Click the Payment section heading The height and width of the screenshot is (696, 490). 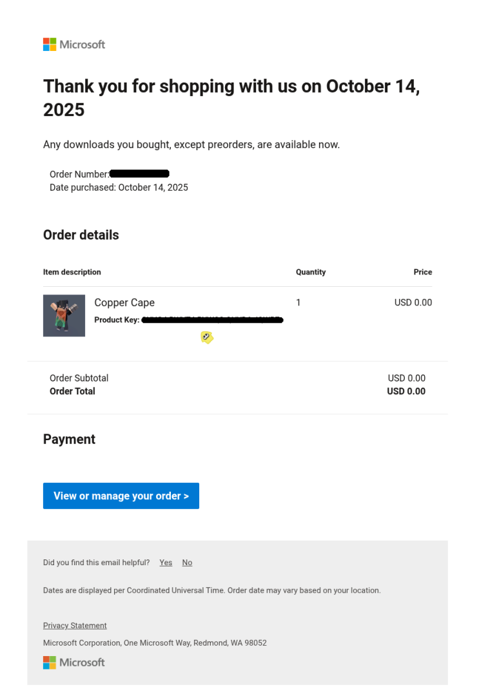click(69, 440)
